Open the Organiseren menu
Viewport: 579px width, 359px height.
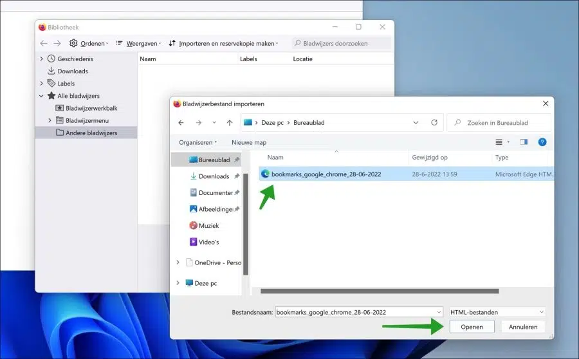[198, 142]
